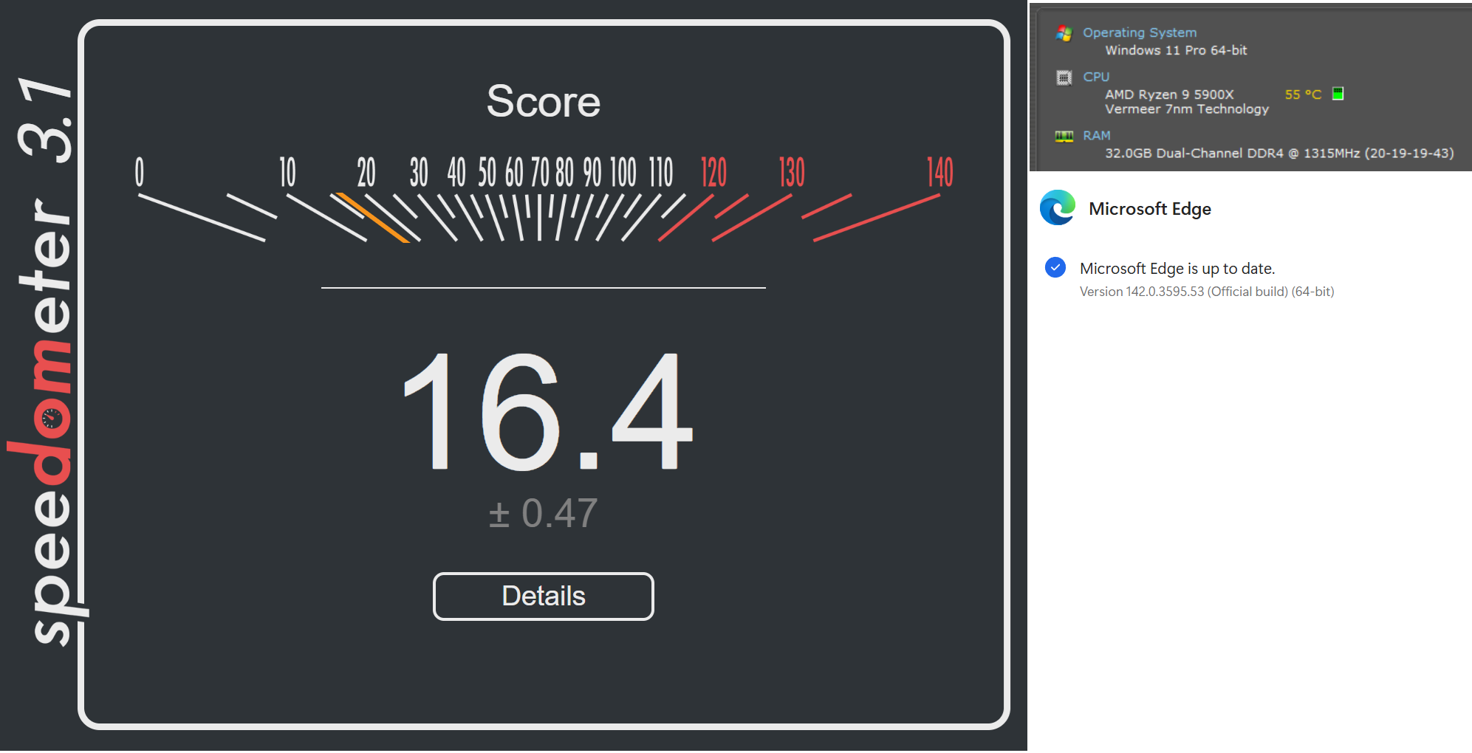
Task: Click the red 130 label on the gauge
Action: click(792, 172)
